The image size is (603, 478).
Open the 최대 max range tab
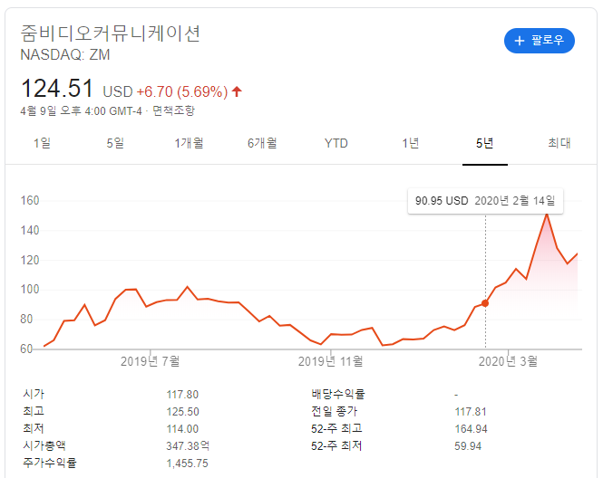559,143
